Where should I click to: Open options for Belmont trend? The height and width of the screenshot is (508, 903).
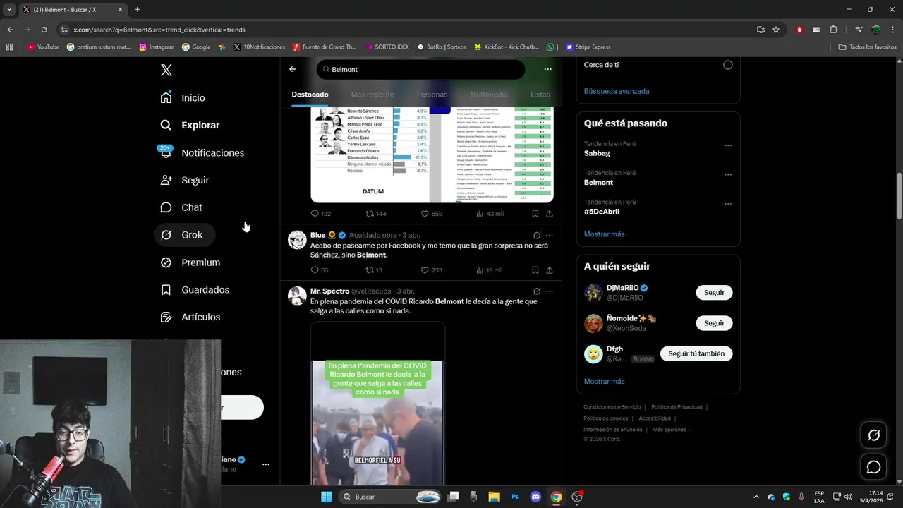click(x=728, y=174)
